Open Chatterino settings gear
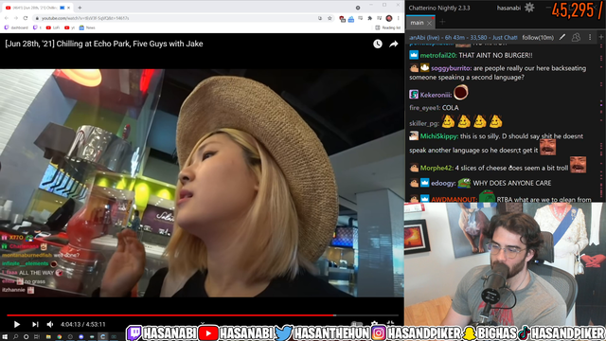This screenshot has height=341, width=606. pos(529,8)
